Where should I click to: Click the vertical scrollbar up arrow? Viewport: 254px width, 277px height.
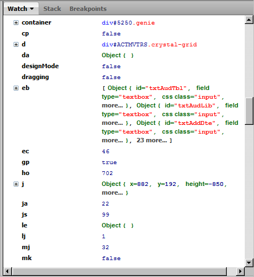[x=249, y=20]
